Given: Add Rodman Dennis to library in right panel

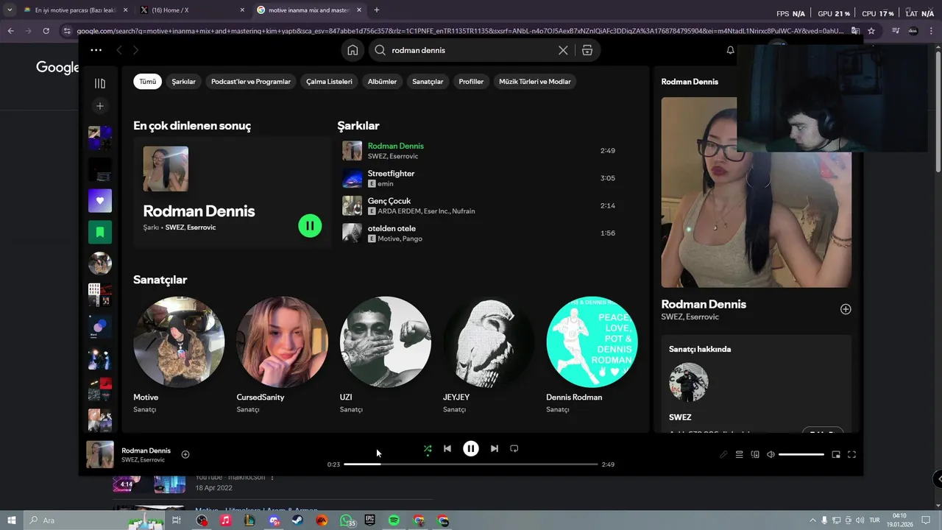Looking at the screenshot, I should 846,309.
